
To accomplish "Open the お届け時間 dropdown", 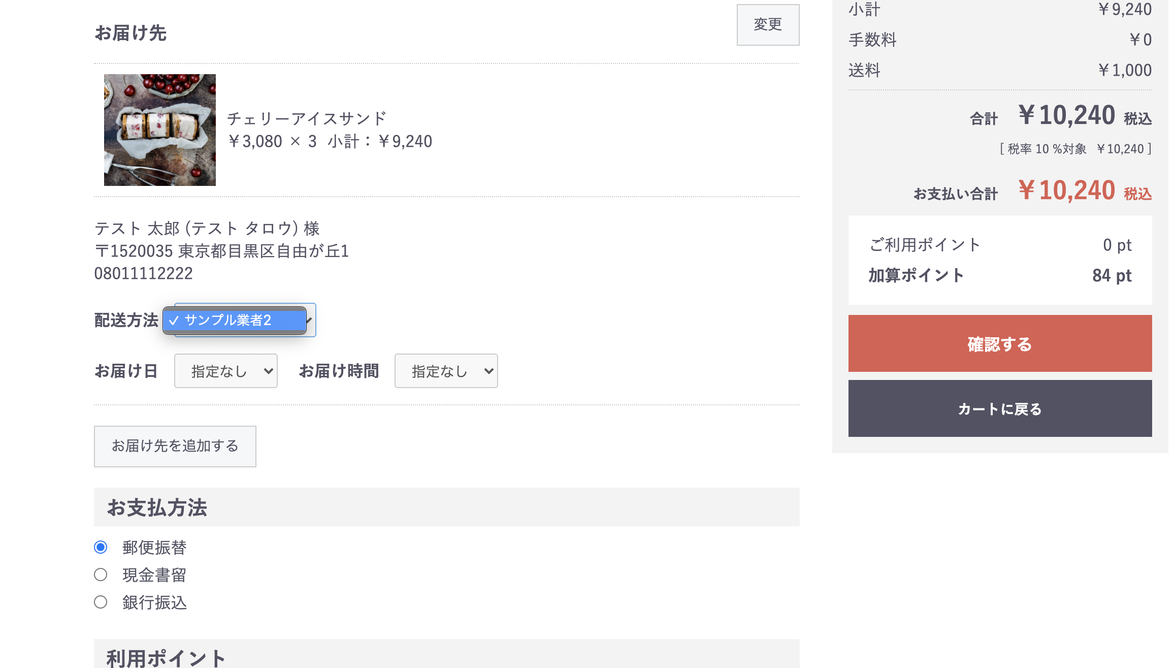I will tap(446, 371).
